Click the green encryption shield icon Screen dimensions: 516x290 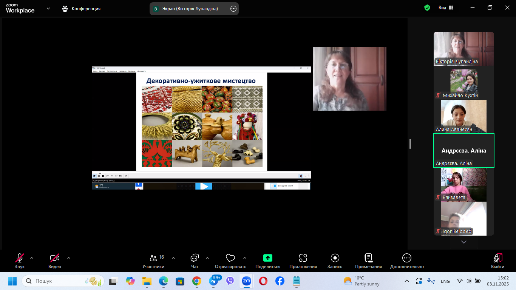(x=427, y=8)
